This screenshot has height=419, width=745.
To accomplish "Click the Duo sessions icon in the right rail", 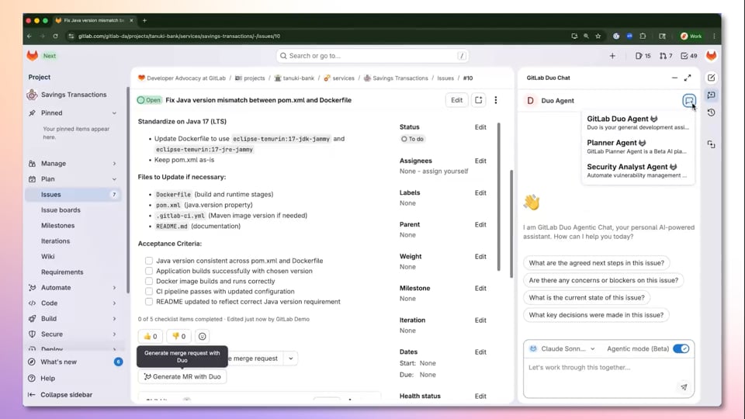I will pyautogui.click(x=712, y=144).
